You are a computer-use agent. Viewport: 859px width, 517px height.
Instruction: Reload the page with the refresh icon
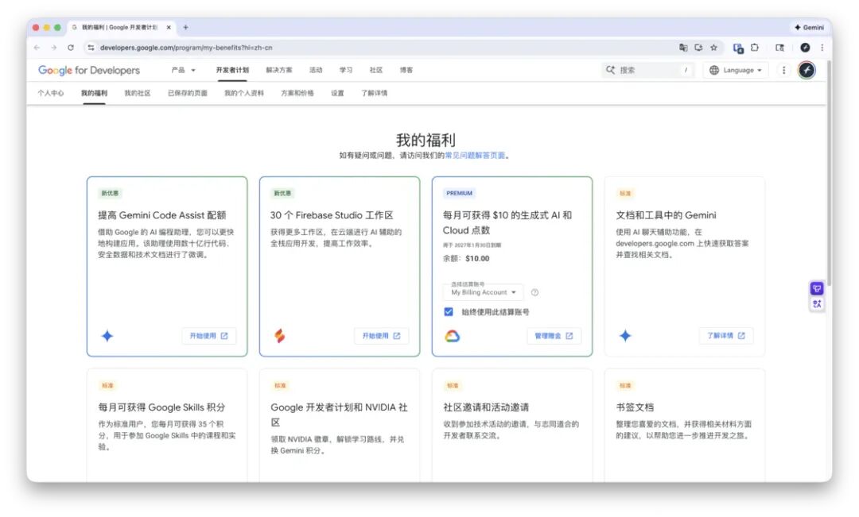pos(71,48)
